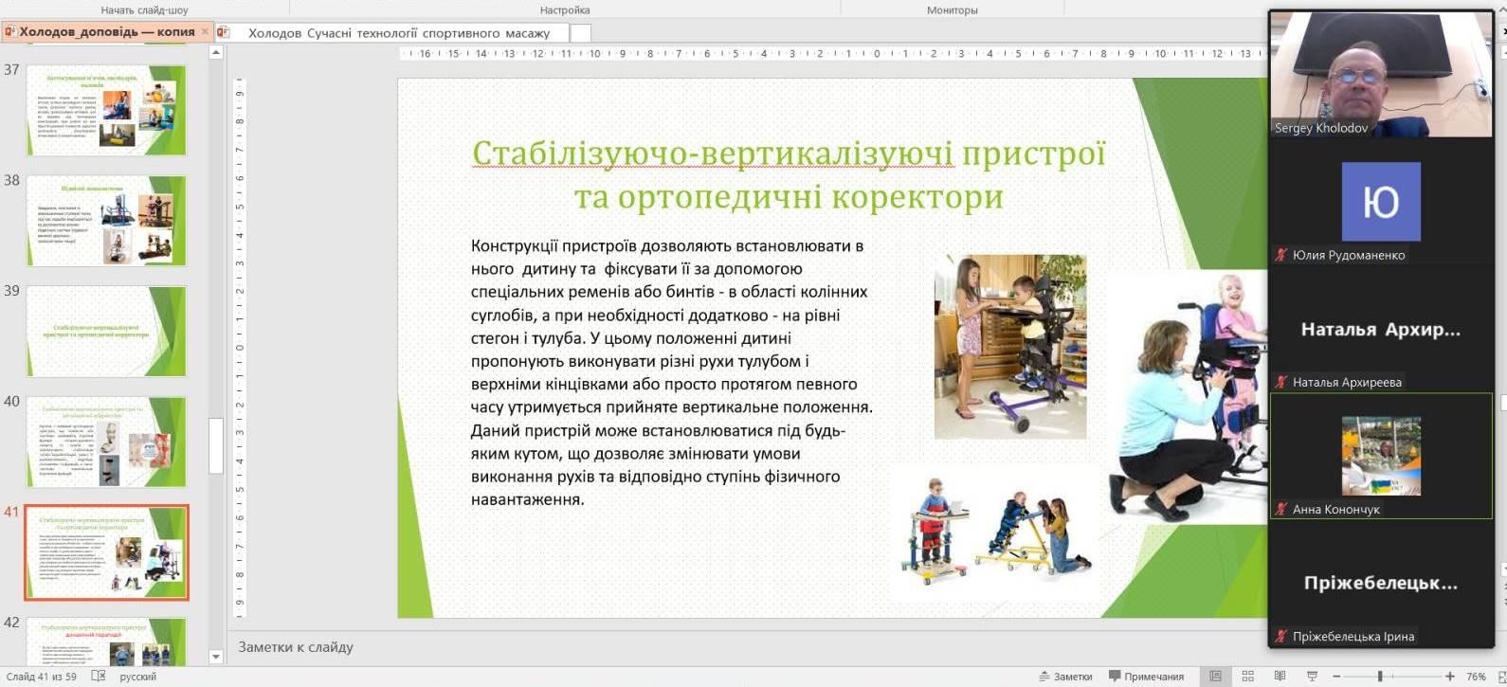Click muted mic icon of Юлия Рудоманенко
The width and height of the screenshot is (1507, 687).
click(x=1281, y=255)
